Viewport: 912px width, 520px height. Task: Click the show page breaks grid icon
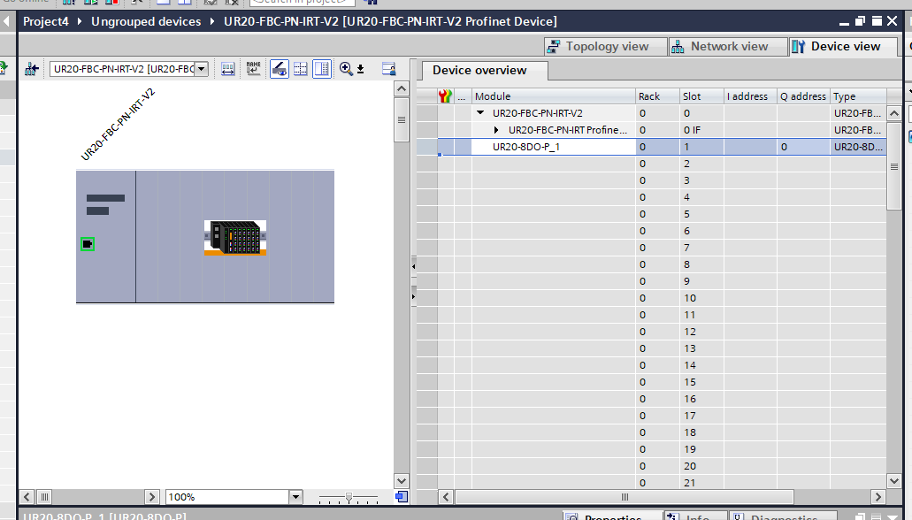pyautogui.click(x=300, y=69)
